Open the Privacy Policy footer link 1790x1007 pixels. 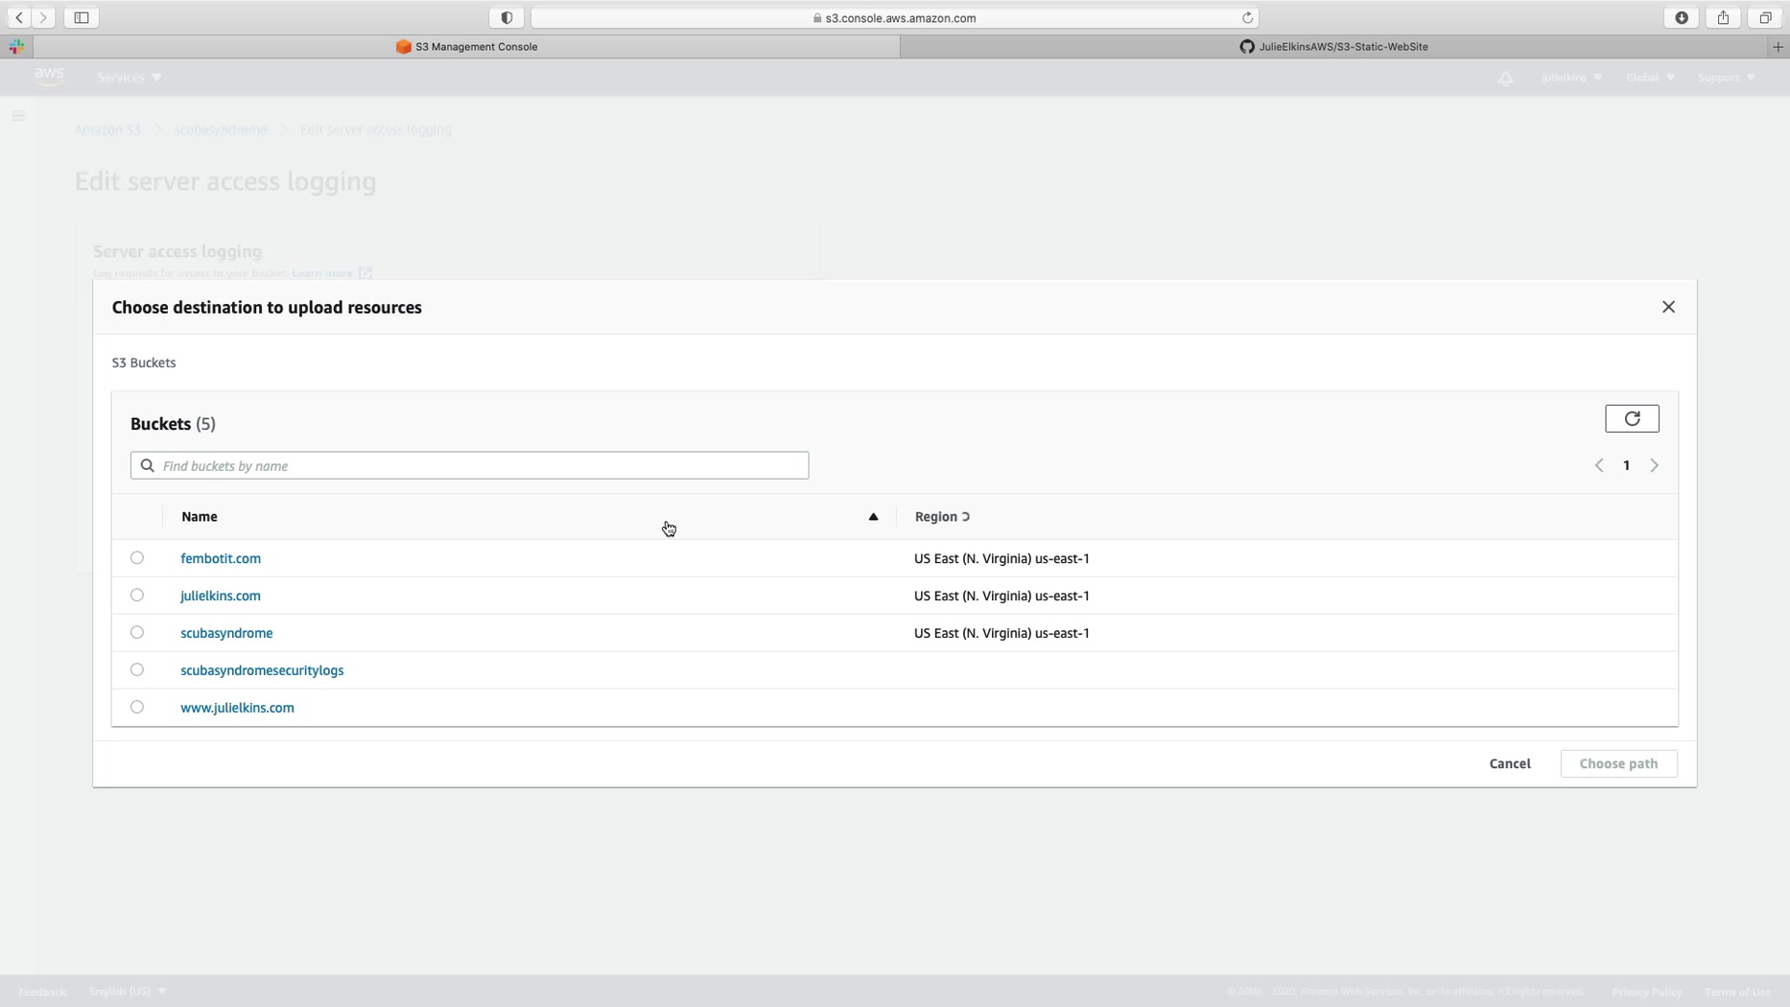(1646, 992)
